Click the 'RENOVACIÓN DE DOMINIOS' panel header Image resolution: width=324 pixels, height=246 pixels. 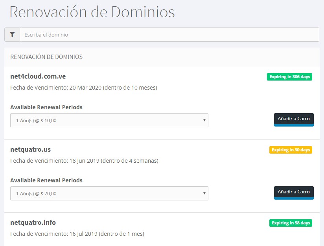click(46, 57)
